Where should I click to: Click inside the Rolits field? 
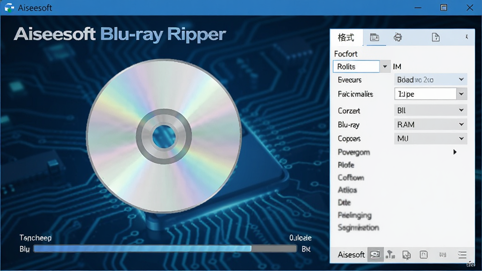tap(356, 66)
